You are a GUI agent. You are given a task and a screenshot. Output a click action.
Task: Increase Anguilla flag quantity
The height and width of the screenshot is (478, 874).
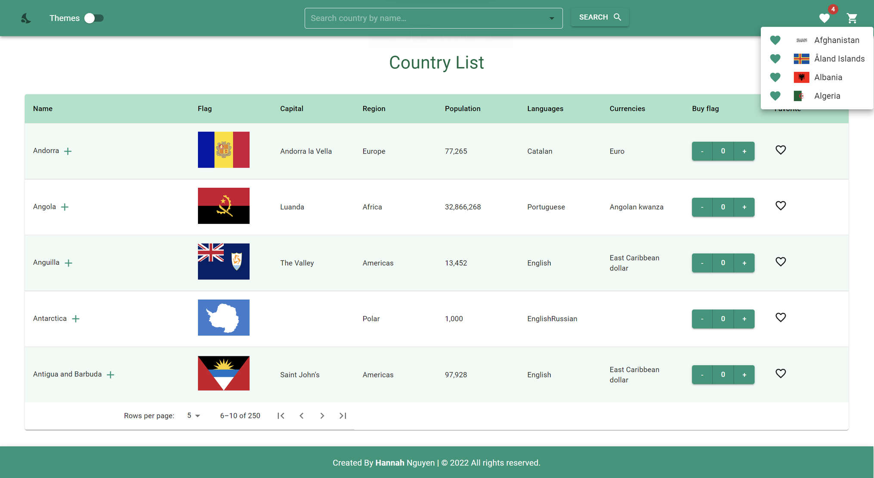[x=744, y=263]
